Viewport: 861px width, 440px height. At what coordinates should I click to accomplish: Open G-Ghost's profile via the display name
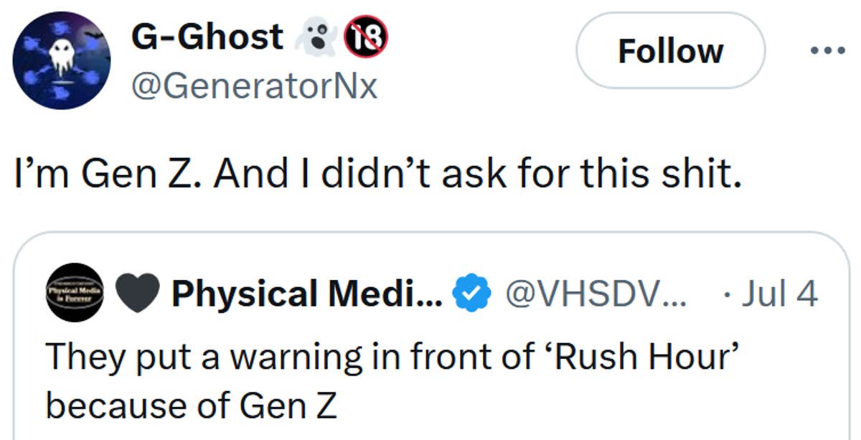pos(205,36)
